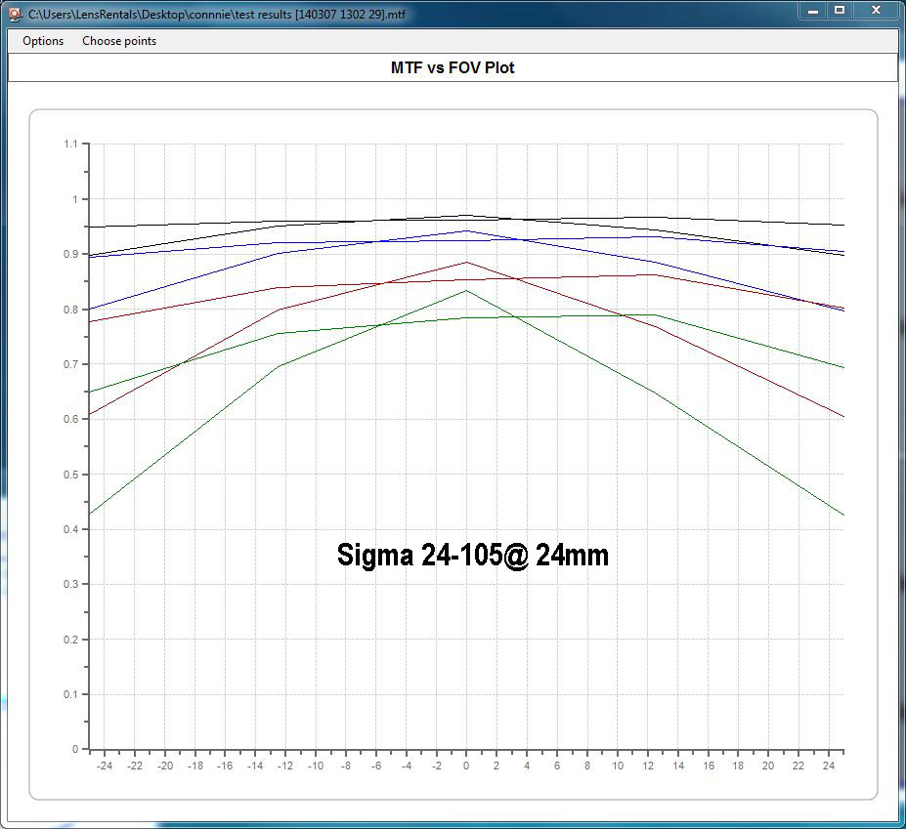Click the topmost black curve's peak at center

[466, 215]
